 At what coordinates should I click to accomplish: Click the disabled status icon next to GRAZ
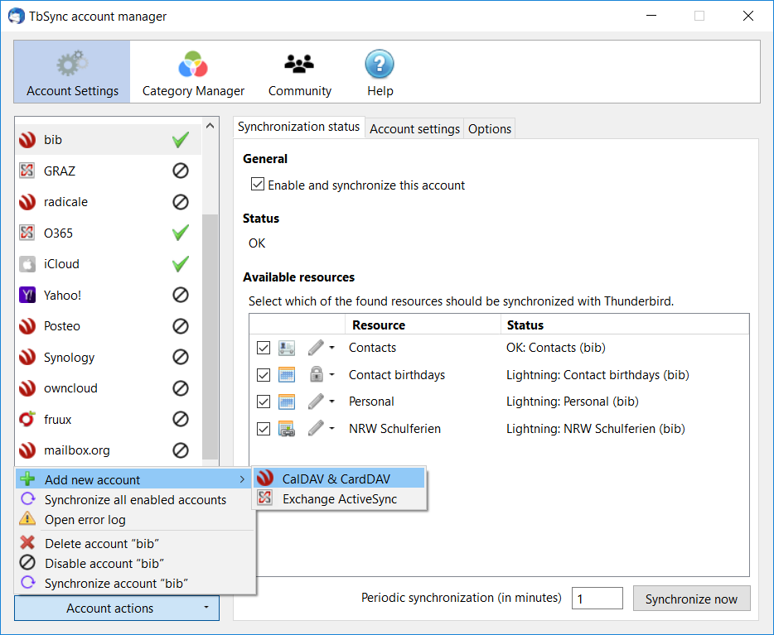tap(181, 171)
